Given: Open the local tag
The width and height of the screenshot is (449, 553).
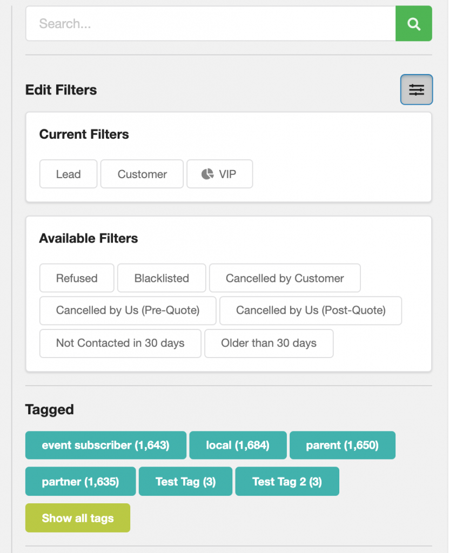Looking at the screenshot, I should click(238, 445).
